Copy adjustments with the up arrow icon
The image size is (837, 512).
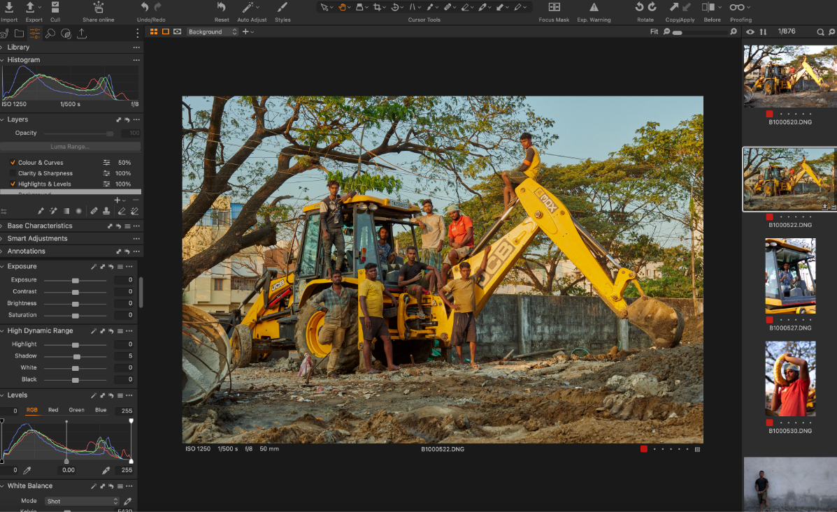(x=674, y=7)
